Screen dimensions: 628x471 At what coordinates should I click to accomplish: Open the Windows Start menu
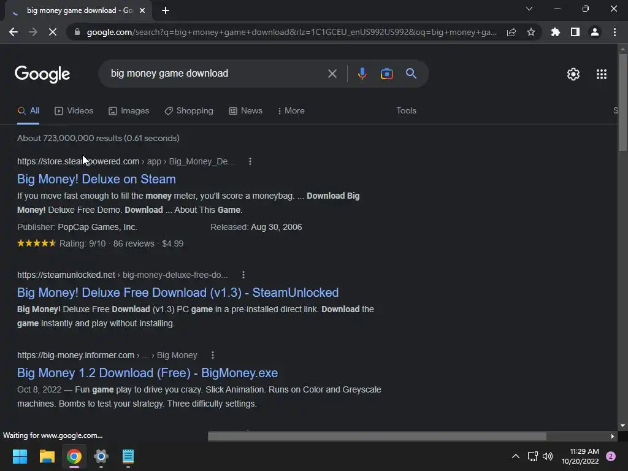click(20, 456)
